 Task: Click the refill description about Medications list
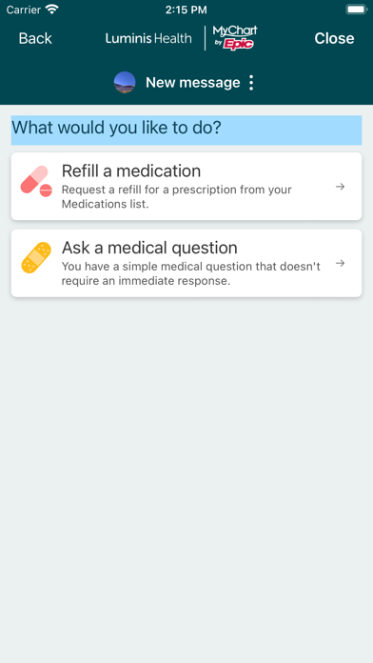tap(177, 197)
